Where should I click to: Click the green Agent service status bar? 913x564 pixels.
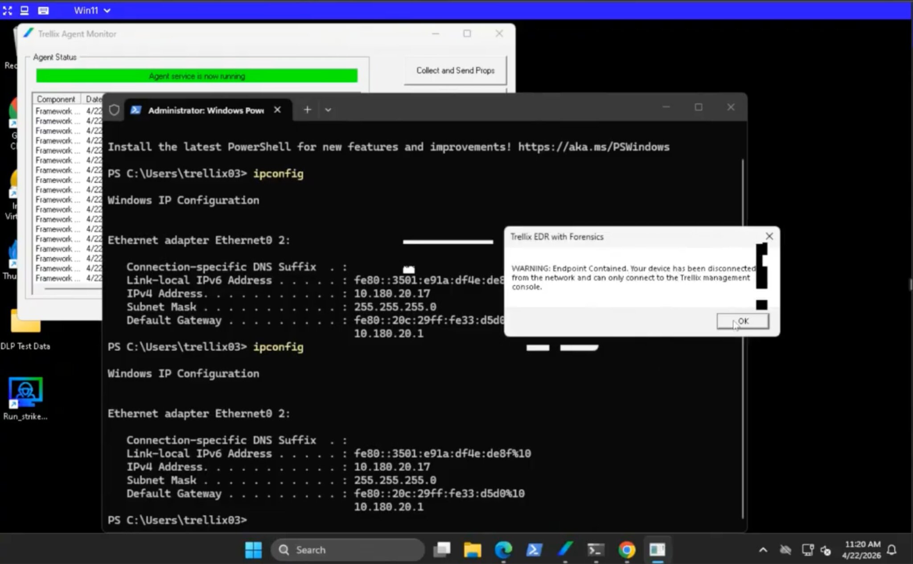(197, 76)
